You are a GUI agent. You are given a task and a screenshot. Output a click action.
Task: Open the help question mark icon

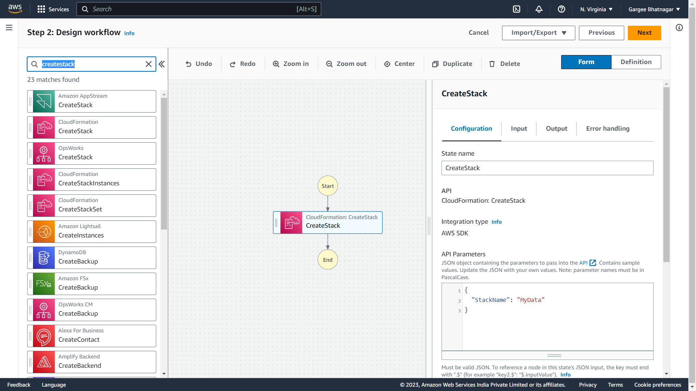(x=562, y=9)
